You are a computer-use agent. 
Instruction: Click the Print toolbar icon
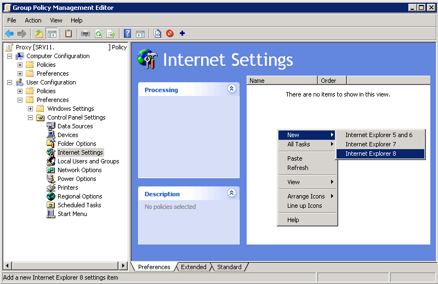(86, 34)
